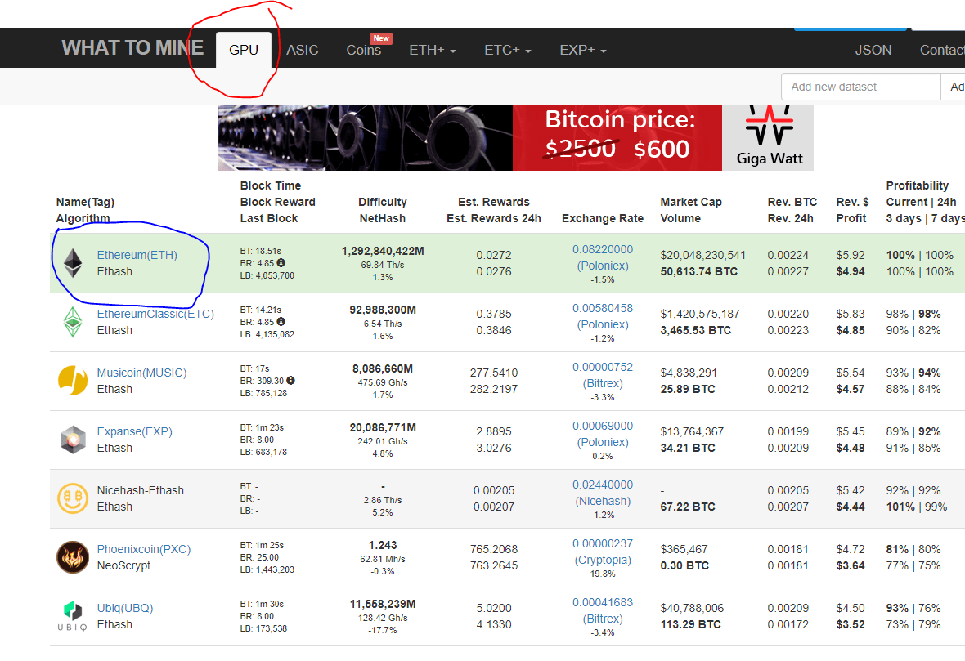This screenshot has width=965, height=661.
Task: Click Nicehash volume 67.22 BTC
Action: point(688,507)
